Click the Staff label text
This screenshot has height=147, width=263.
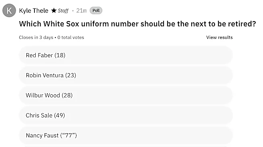(63, 11)
